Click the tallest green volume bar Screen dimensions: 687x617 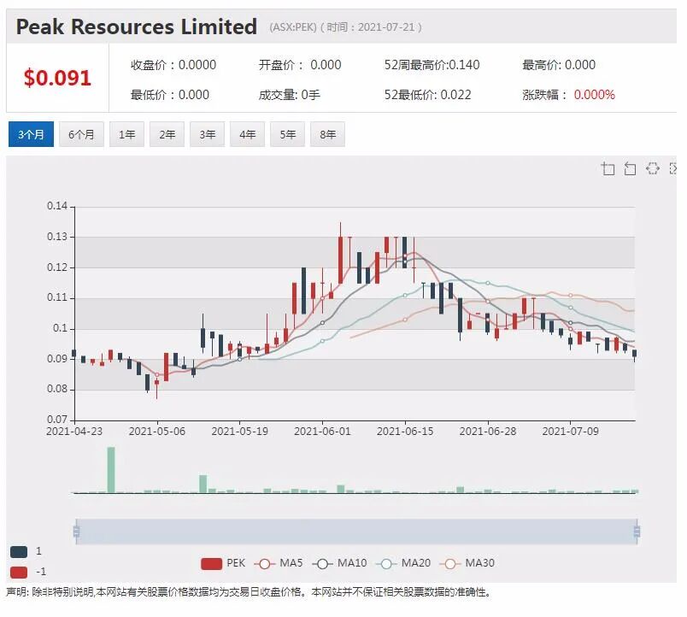(x=111, y=470)
